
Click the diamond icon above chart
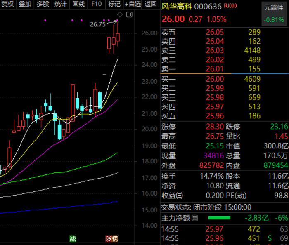tap(120, 14)
